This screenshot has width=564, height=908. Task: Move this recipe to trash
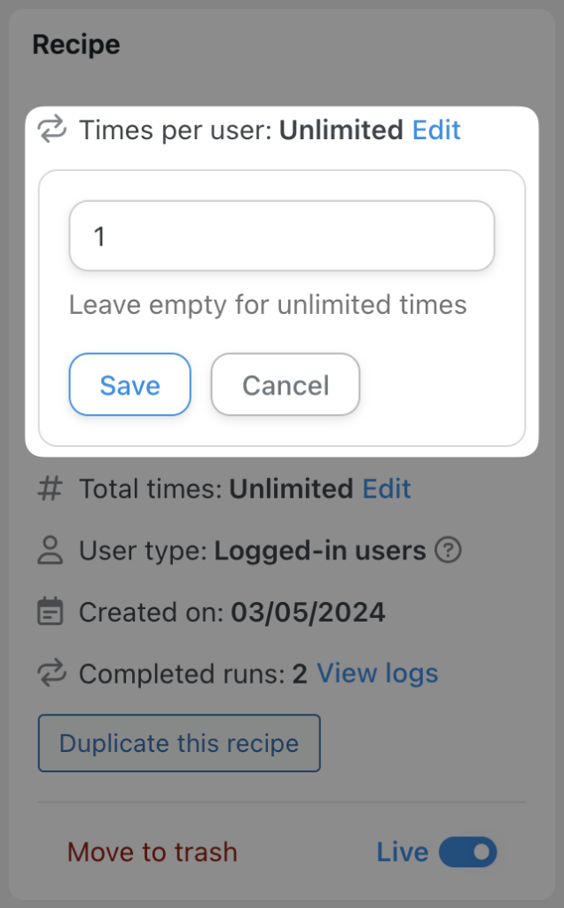152,851
